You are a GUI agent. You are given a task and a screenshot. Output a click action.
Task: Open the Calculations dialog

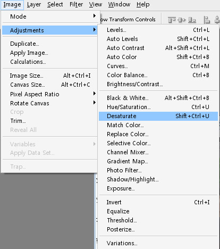tap(50, 62)
